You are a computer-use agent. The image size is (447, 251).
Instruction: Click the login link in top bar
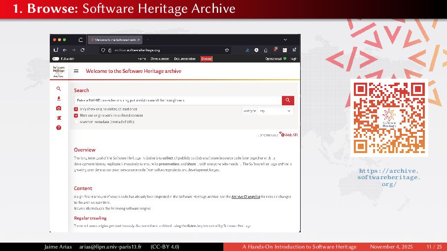point(294,59)
